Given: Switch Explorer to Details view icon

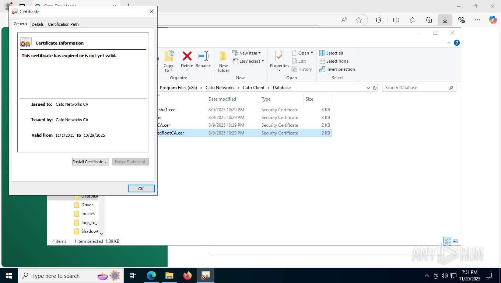Looking at the screenshot, I should 447,241.
